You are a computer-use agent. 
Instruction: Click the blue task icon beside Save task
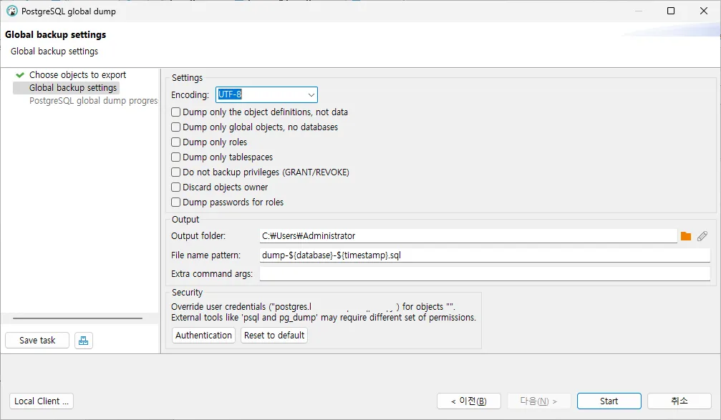(x=84, y=340)
